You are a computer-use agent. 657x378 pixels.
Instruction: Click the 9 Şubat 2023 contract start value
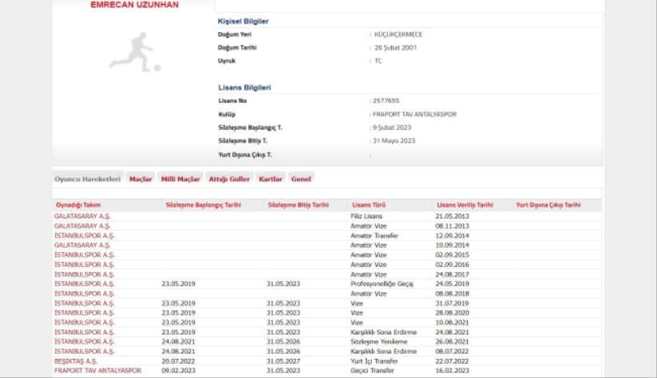click(392, 128)
